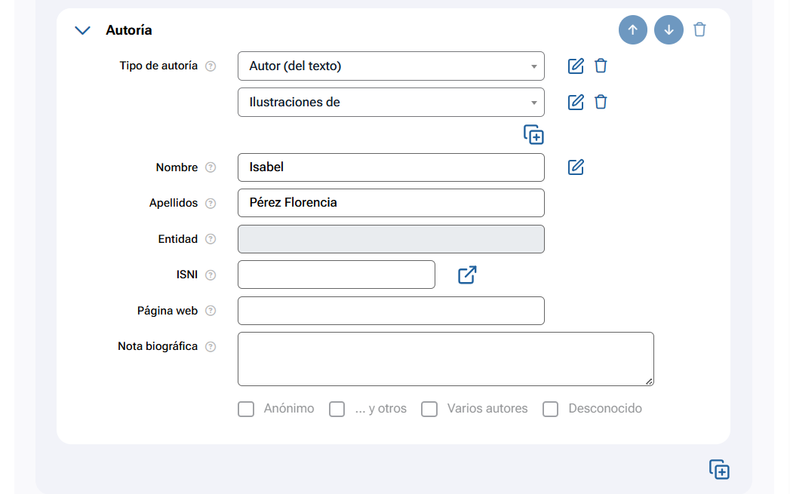The image size is (790, 494).
Task: Add another authorship type with duplicate icon
Action: coord(533,135)
